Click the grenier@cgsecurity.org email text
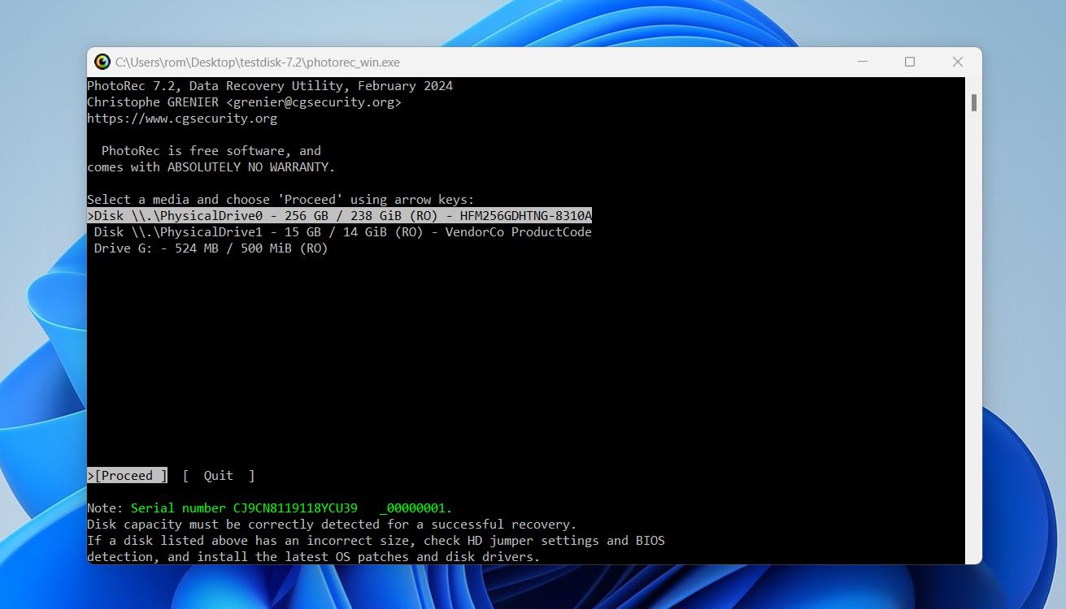 (314, 102)
